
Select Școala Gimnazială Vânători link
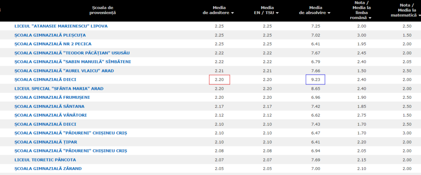pos(50,115)
